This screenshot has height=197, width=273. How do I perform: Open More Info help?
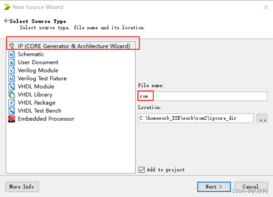(22, 187)
